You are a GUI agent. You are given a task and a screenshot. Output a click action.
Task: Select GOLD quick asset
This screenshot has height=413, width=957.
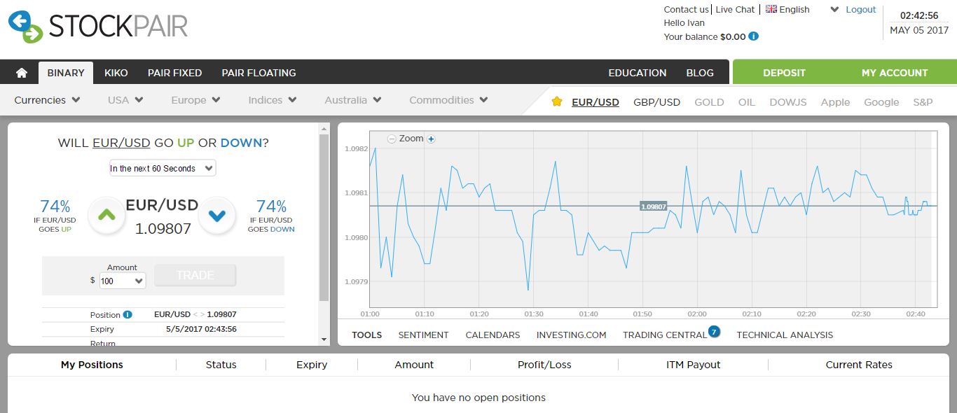coord(709,102)
